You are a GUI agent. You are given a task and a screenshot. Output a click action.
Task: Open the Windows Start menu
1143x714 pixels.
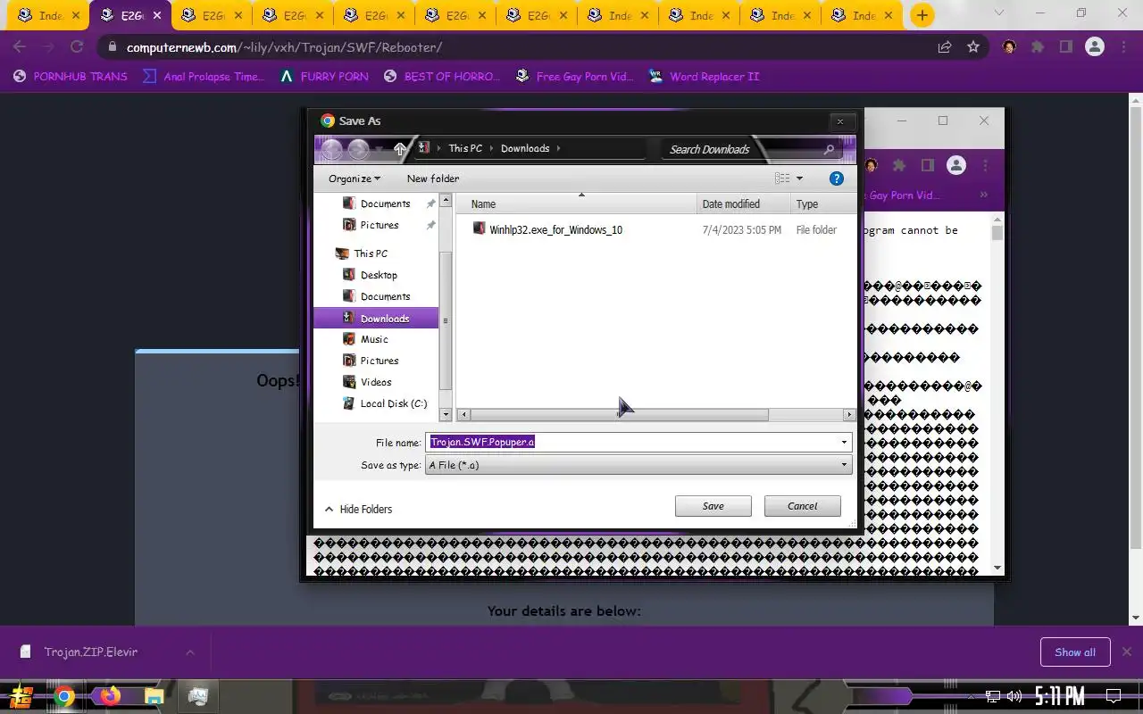(21, 696)
